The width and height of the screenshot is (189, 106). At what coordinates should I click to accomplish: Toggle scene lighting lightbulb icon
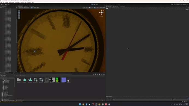tap(89, 8)
